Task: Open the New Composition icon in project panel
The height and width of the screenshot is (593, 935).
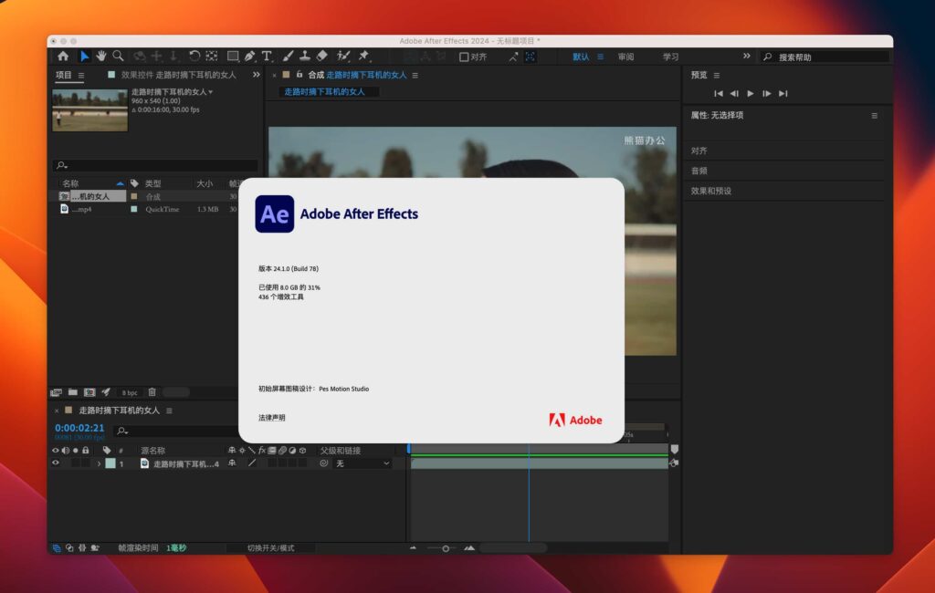Action: (89, 392)
